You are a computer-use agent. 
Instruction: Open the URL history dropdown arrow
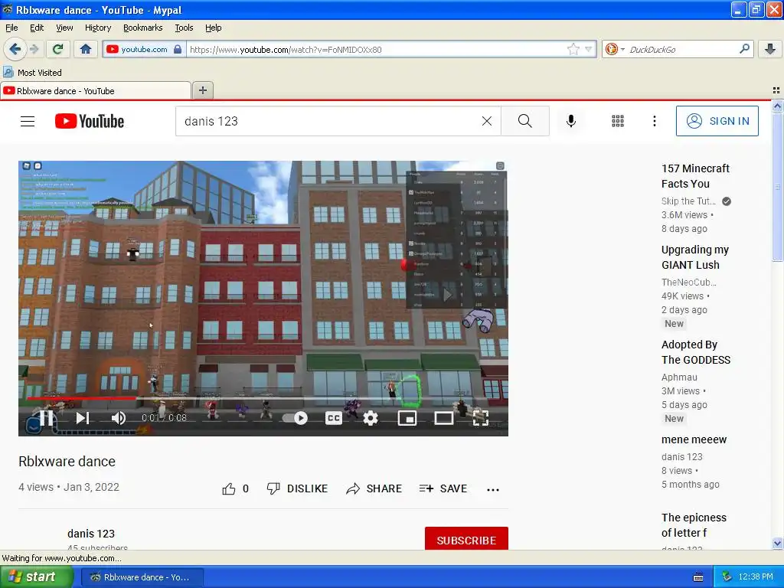pos(589,49)
